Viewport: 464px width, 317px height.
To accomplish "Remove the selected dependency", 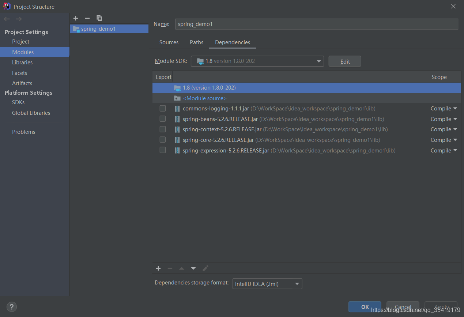I will tap(170, 268).
